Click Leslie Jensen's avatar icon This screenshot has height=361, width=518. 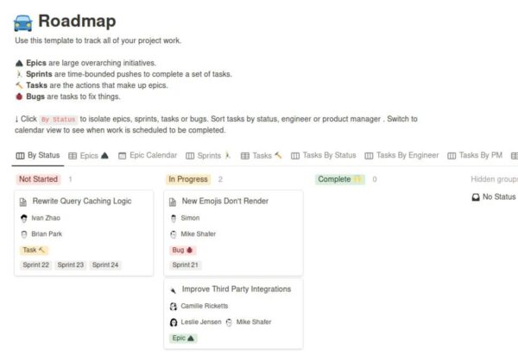pos(174,322)
